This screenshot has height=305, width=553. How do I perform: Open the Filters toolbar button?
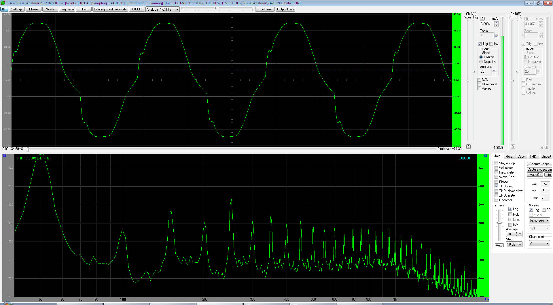click(x=84, y=9)
